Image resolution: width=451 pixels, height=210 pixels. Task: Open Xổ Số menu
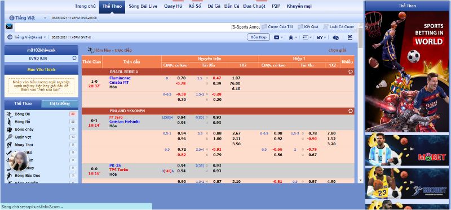194,6
